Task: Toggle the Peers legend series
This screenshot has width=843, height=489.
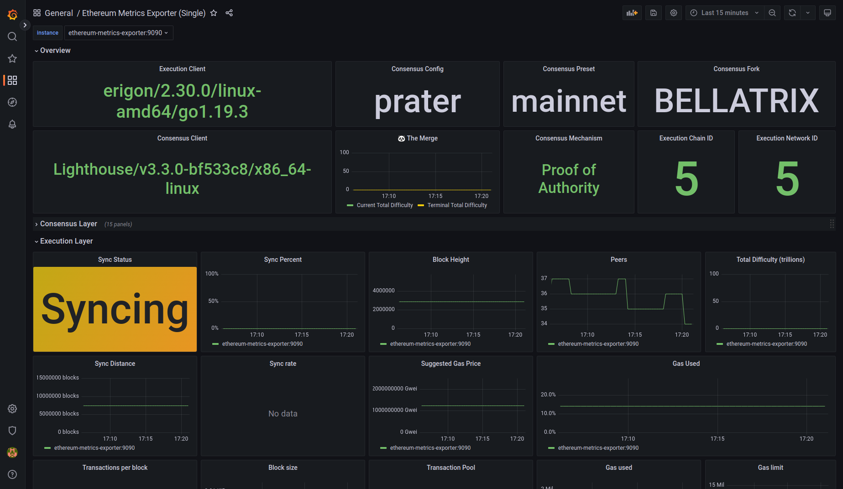Action: pyautogui.click(x=598, y=344)
